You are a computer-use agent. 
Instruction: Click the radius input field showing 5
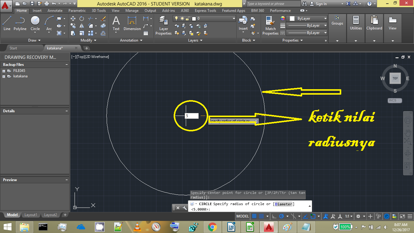tap(192, 116)
